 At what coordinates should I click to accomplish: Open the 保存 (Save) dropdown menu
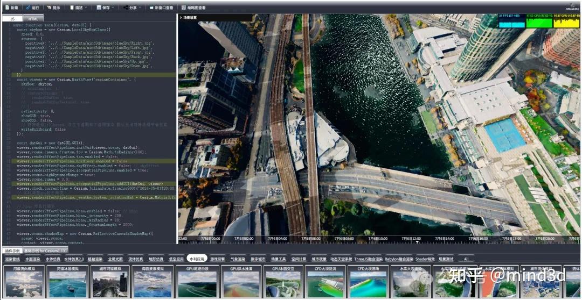click(106, 8)
